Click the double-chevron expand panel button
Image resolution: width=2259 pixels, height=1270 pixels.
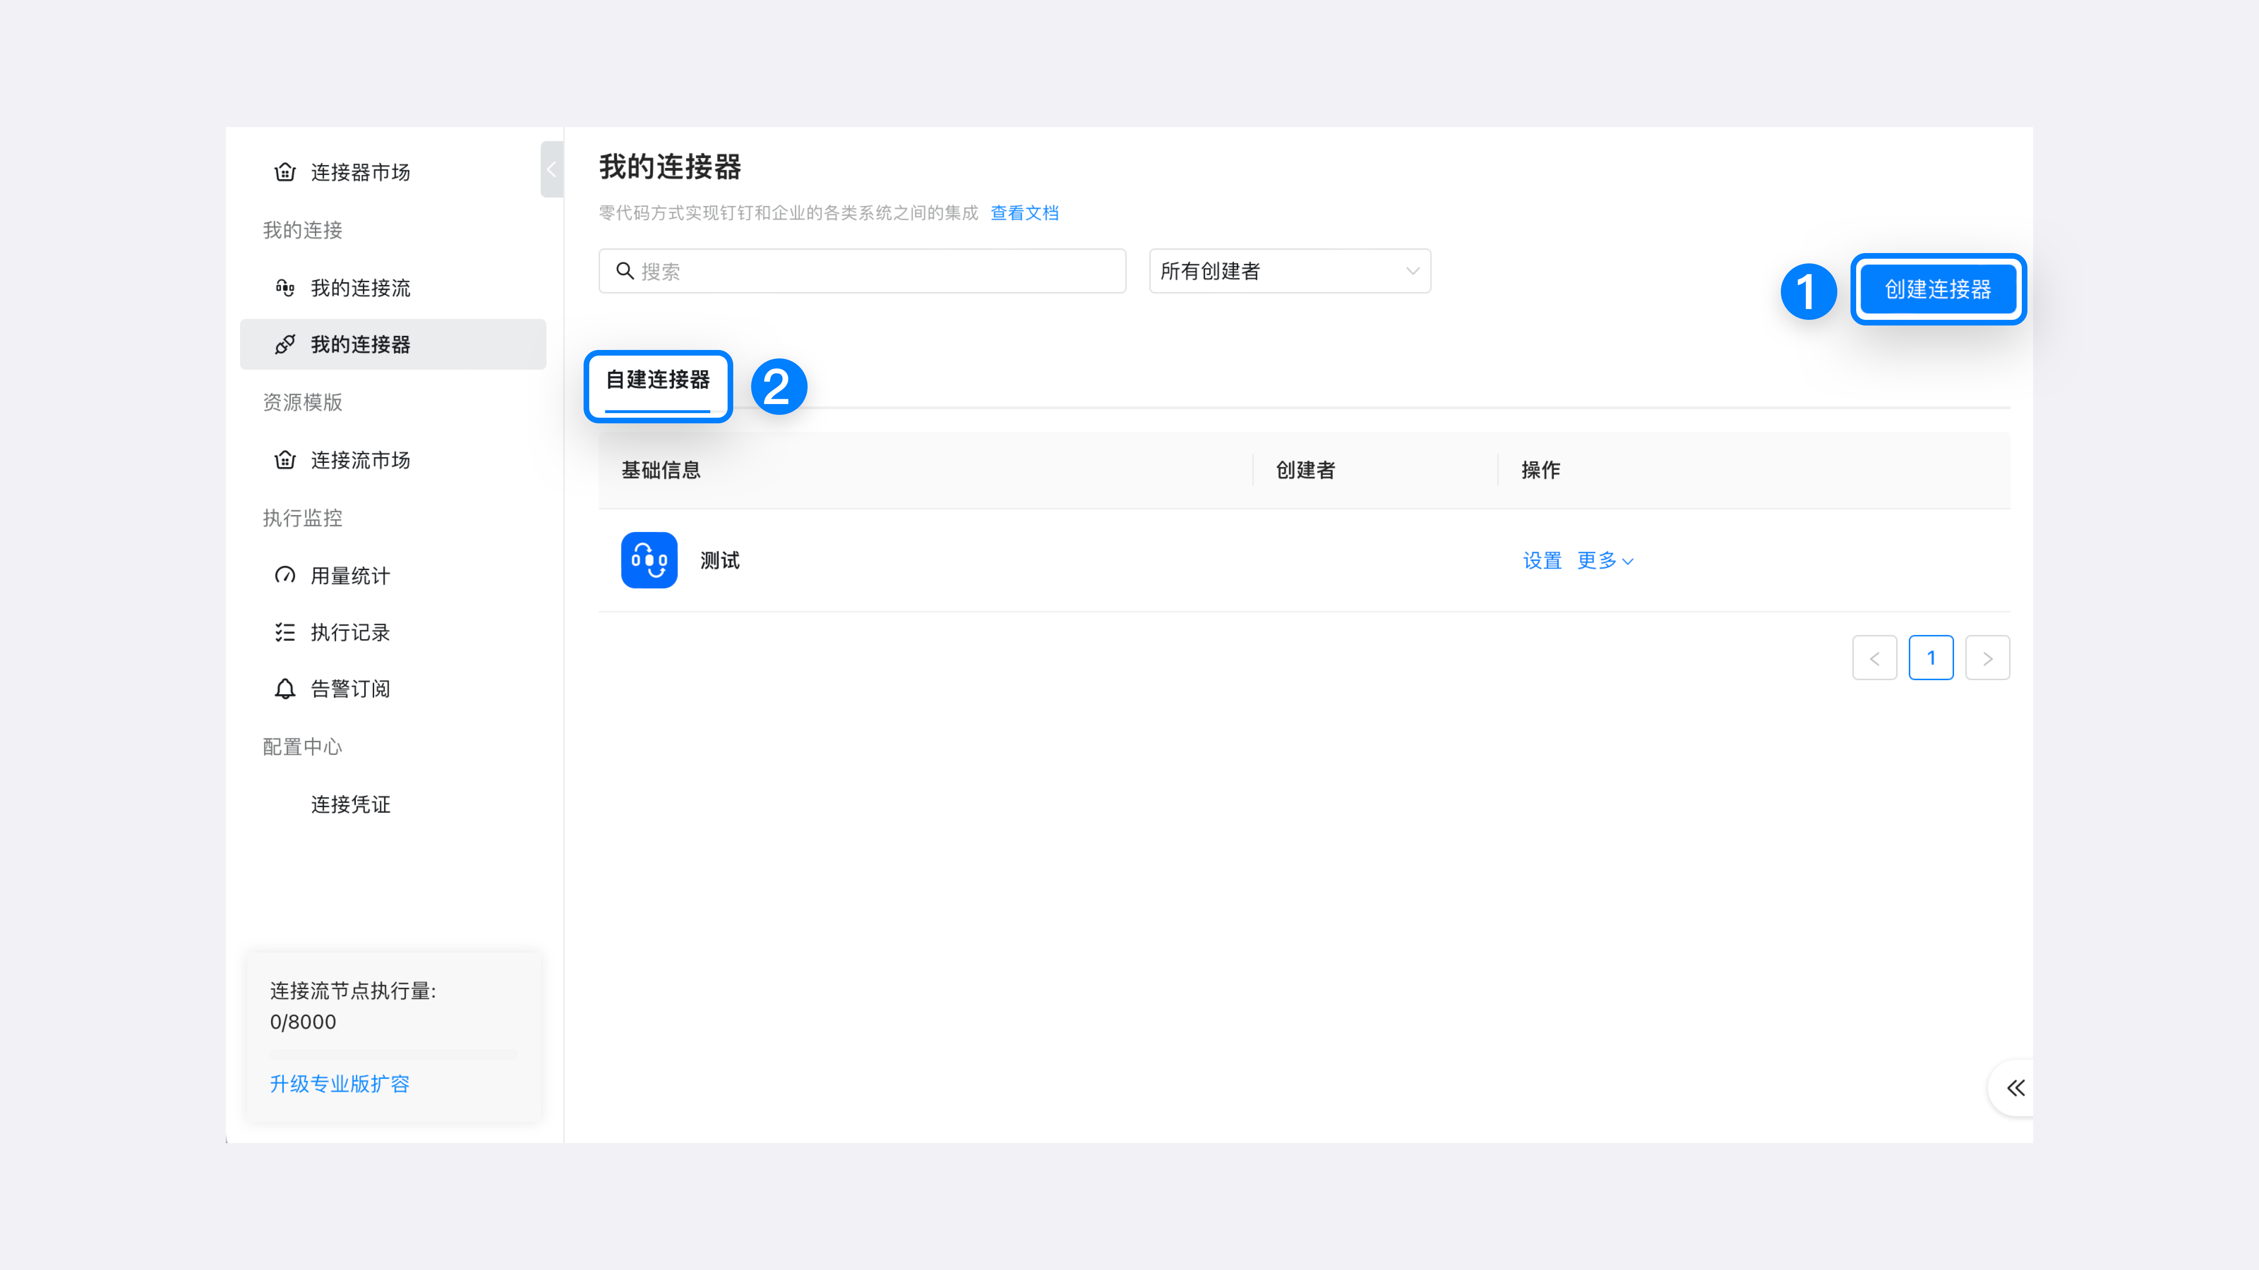point(2015,1087)
